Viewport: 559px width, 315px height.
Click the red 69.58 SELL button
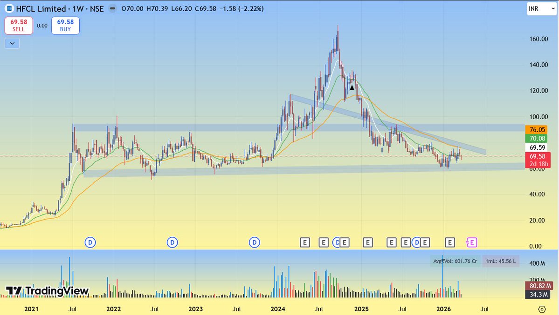click(x=19, y=26)
